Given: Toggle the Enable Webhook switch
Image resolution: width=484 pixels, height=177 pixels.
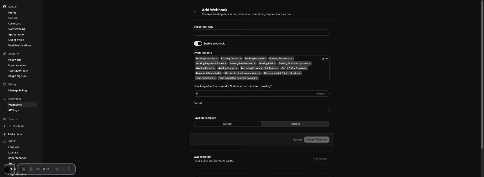Looking at the screenshot, I should pyautogui.click(x=198, y=43).
